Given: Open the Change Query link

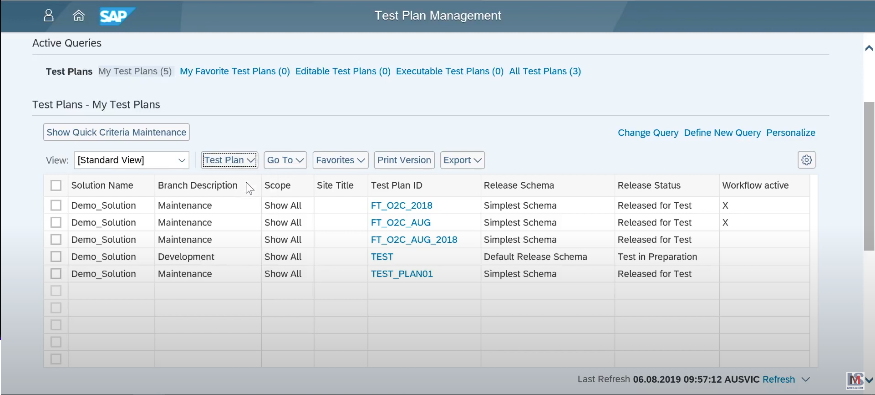Looking at the screenshot, I should tap(648, 133).
